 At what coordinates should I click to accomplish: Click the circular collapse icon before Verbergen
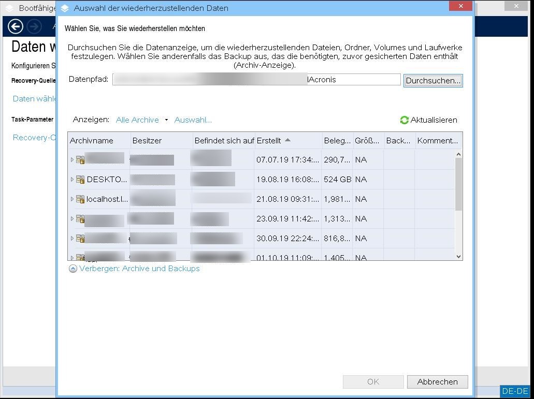point(73,269)
